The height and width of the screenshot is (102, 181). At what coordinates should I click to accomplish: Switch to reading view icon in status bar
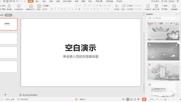[135, 99]
